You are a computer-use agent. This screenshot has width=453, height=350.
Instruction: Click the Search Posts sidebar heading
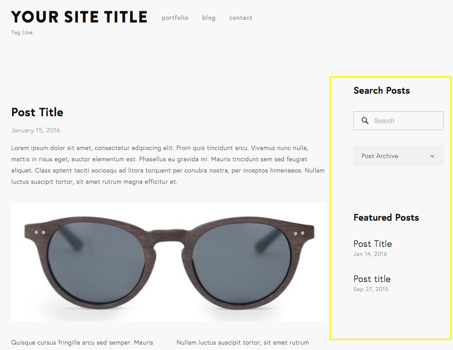[381, 91]
